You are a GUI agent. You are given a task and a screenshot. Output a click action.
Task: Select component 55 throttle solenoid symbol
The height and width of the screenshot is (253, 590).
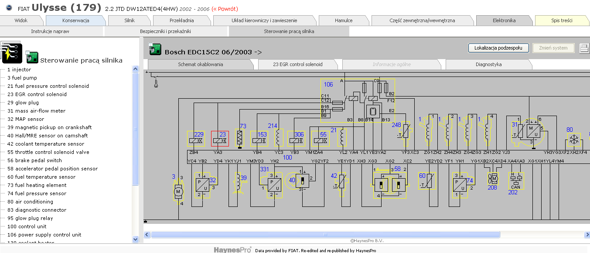(x=321, y=139)
